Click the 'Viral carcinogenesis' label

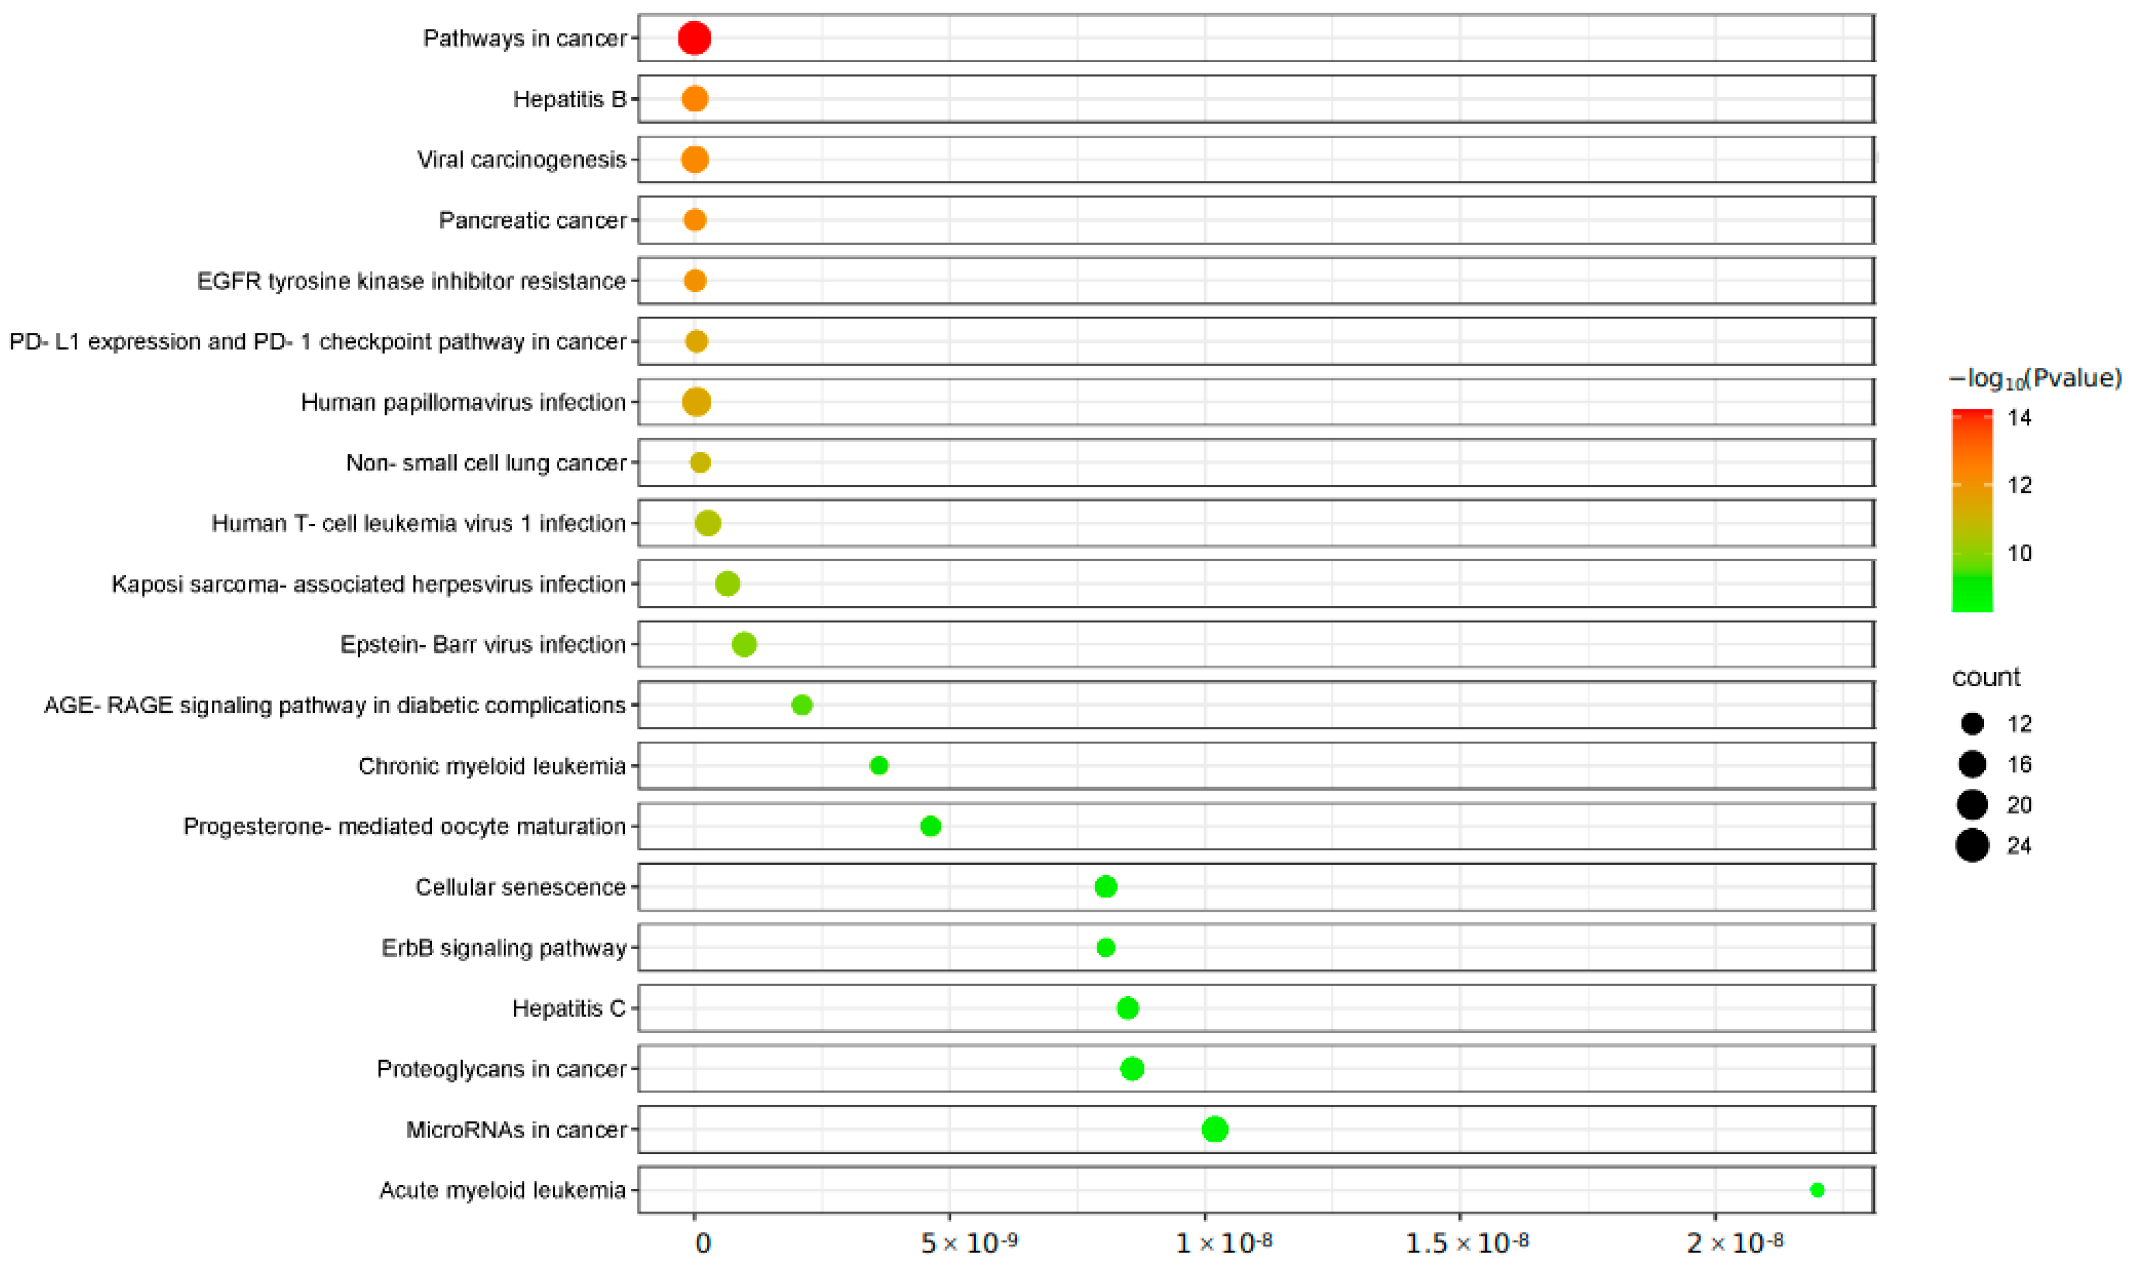[x=522, y=160]
